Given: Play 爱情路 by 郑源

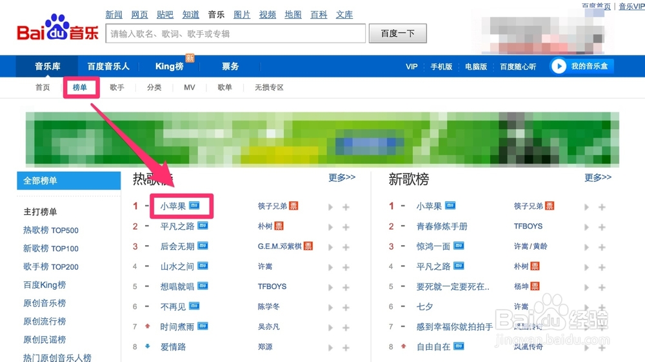Looking at the screenshot, I should pyautogui.click(x=330, y=348).
